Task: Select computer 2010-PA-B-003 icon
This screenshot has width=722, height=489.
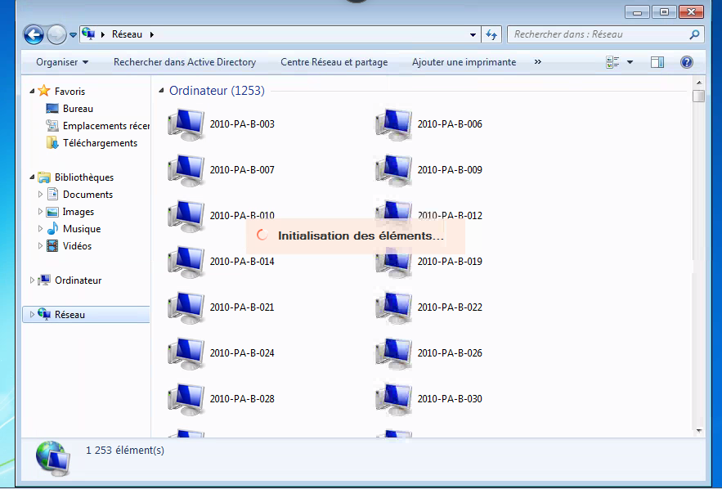Action: point(186,124)
